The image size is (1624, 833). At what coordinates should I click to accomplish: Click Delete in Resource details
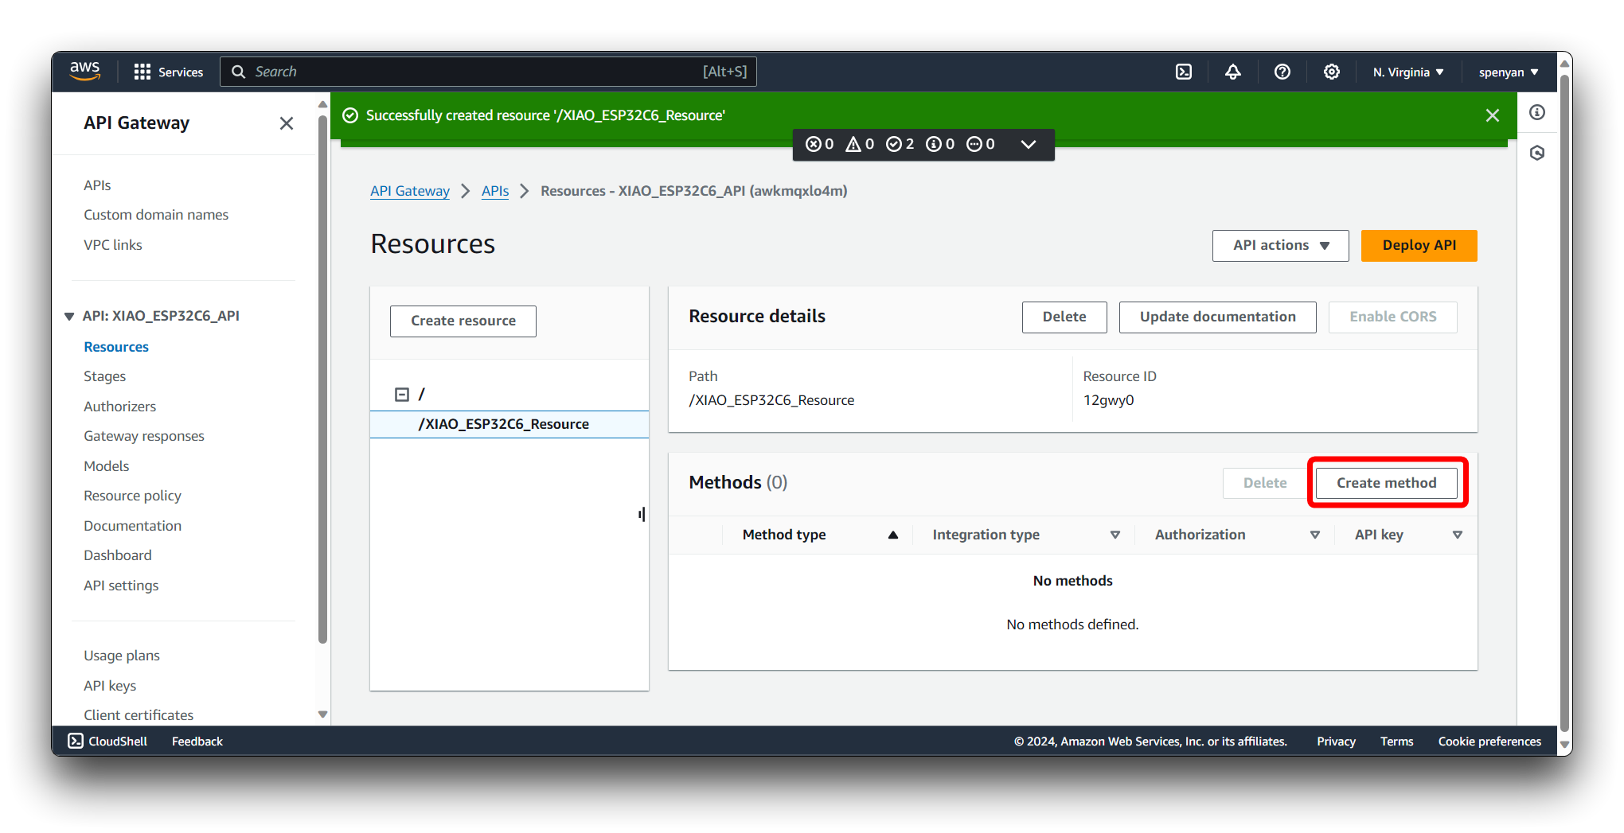(1064, 317)
